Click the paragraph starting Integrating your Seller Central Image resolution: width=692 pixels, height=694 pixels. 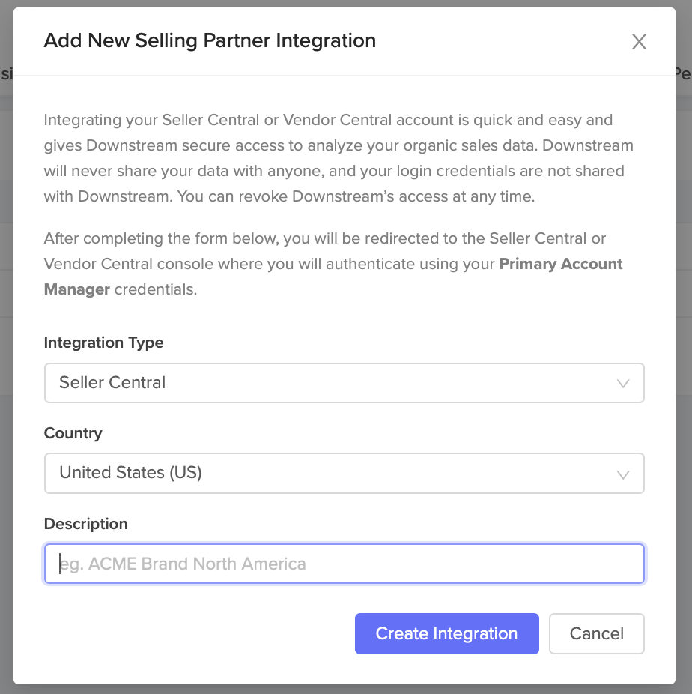333,158
